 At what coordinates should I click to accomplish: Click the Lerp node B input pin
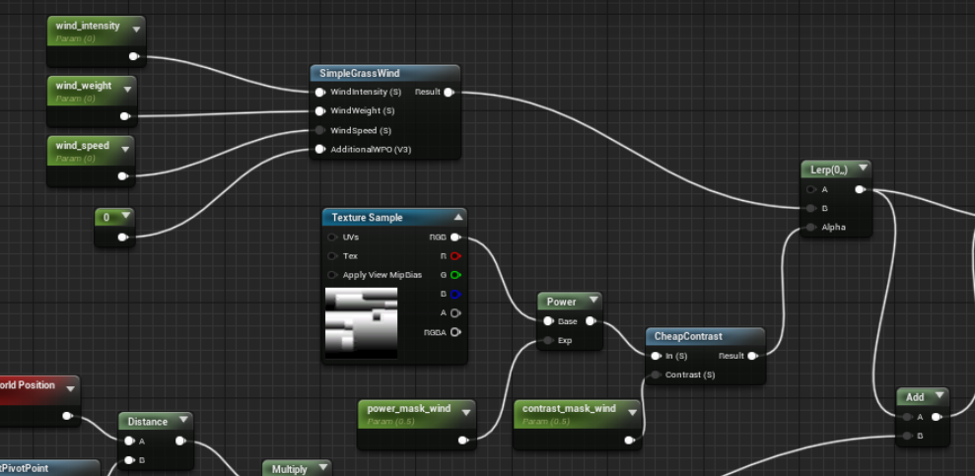click(811, 208)
